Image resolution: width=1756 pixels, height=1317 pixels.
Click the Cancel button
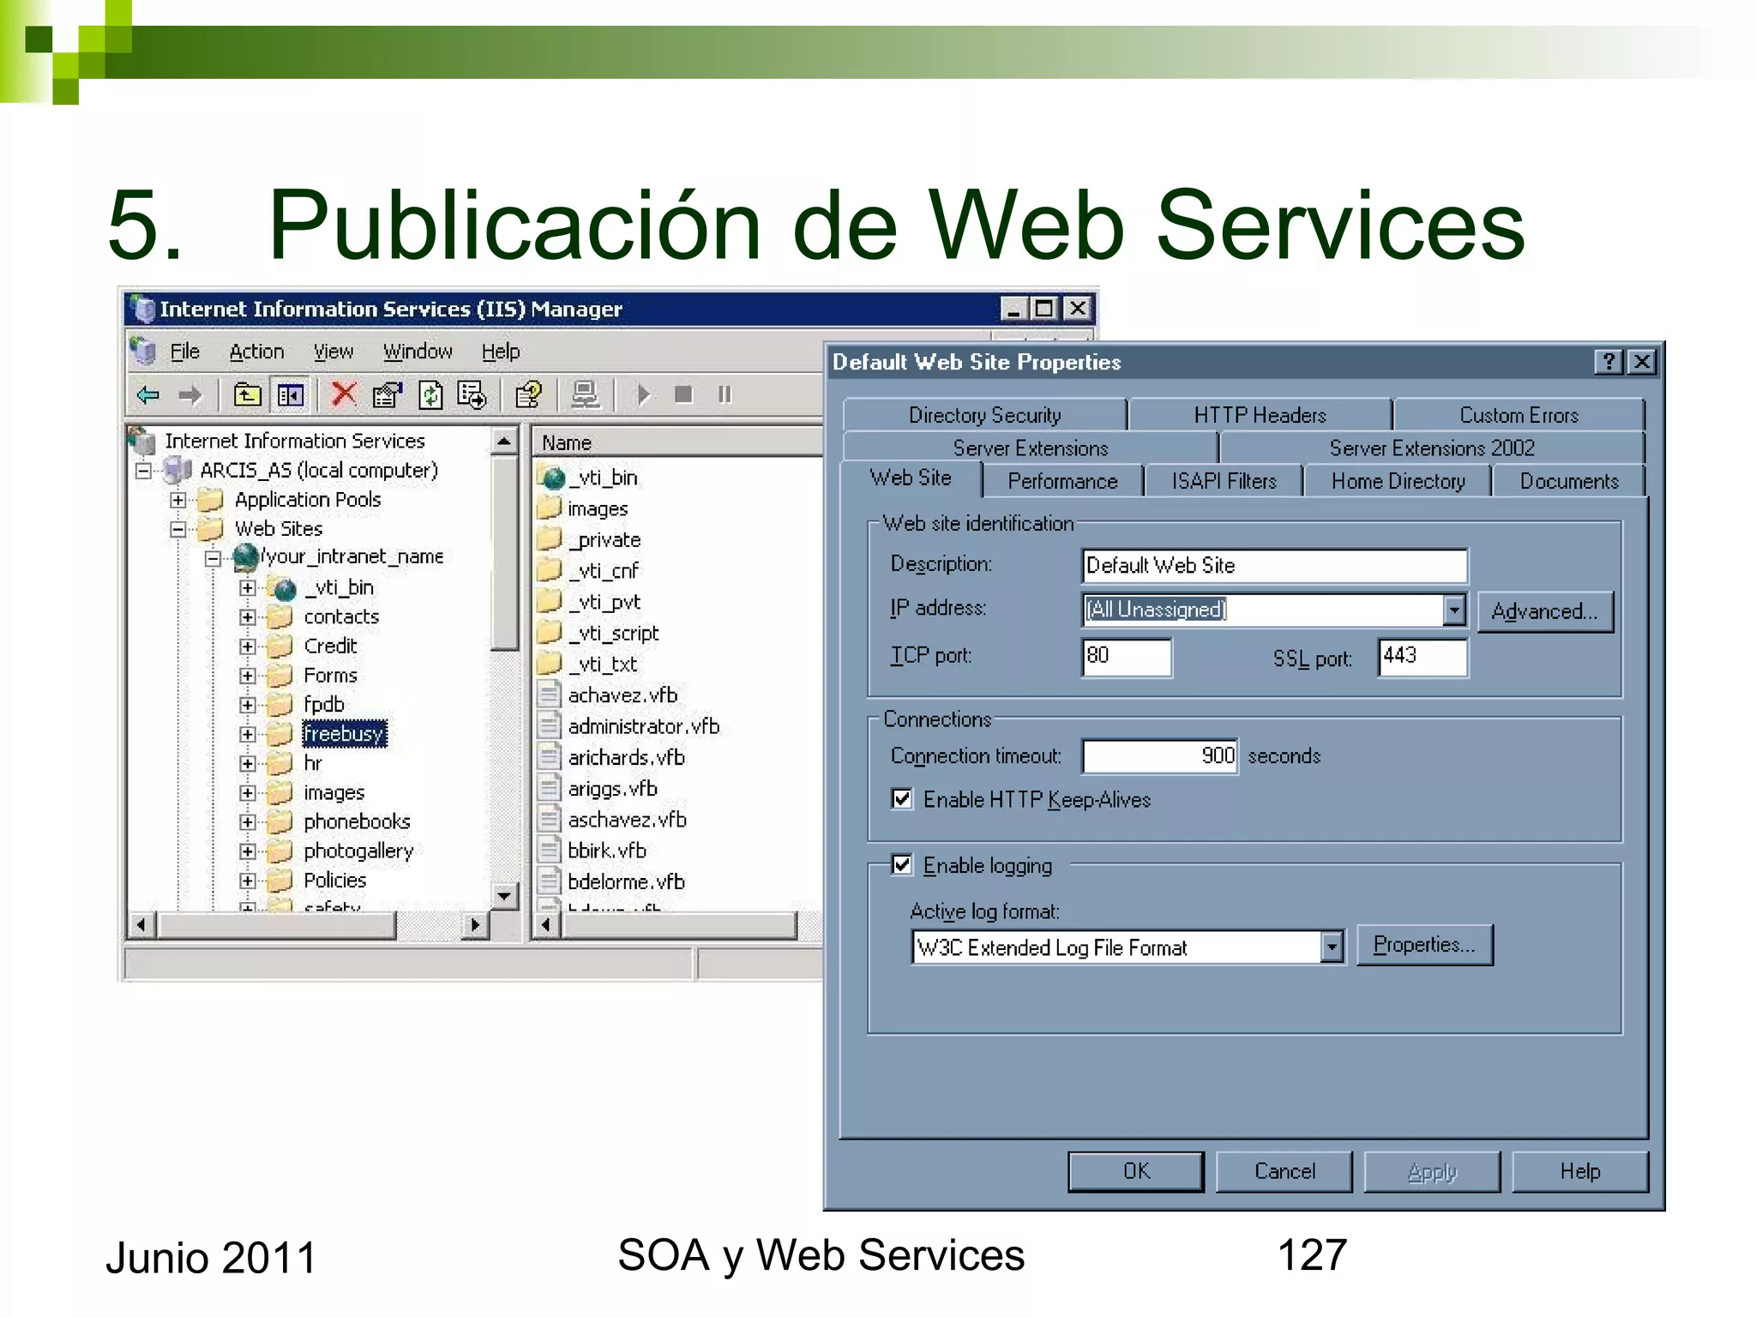[x=1284, y=1171]
